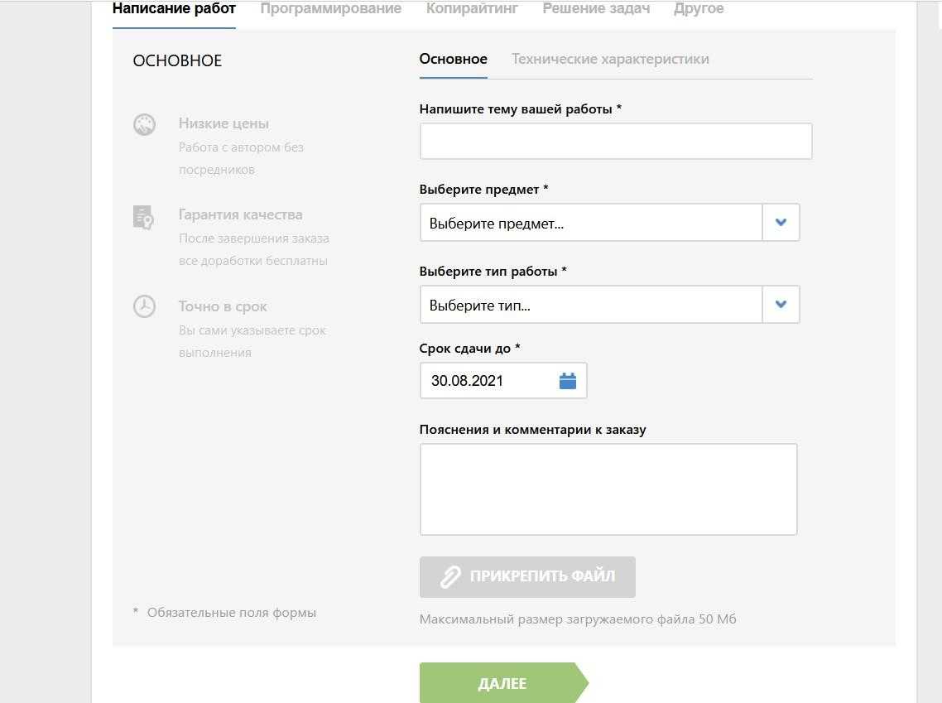The width and height of the screenshot is (942, 703).
Task: Click the speedometer icon beside Низкие цены
Action: (x=144, y=125)
